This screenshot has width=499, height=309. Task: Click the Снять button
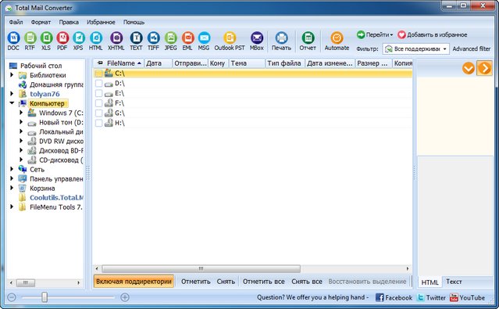point(226,282)
